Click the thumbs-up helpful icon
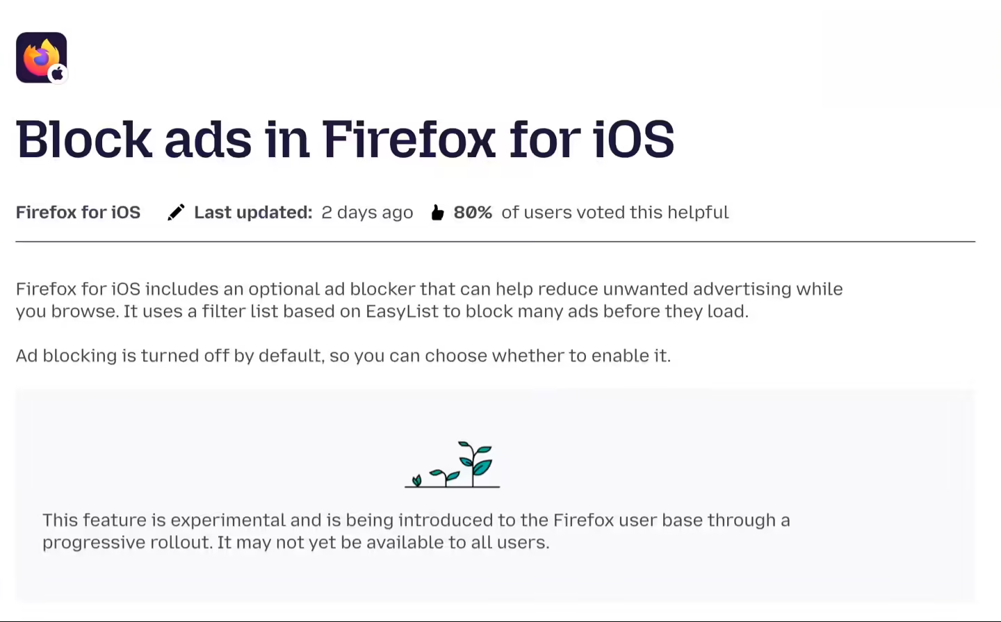 point(437,213)
